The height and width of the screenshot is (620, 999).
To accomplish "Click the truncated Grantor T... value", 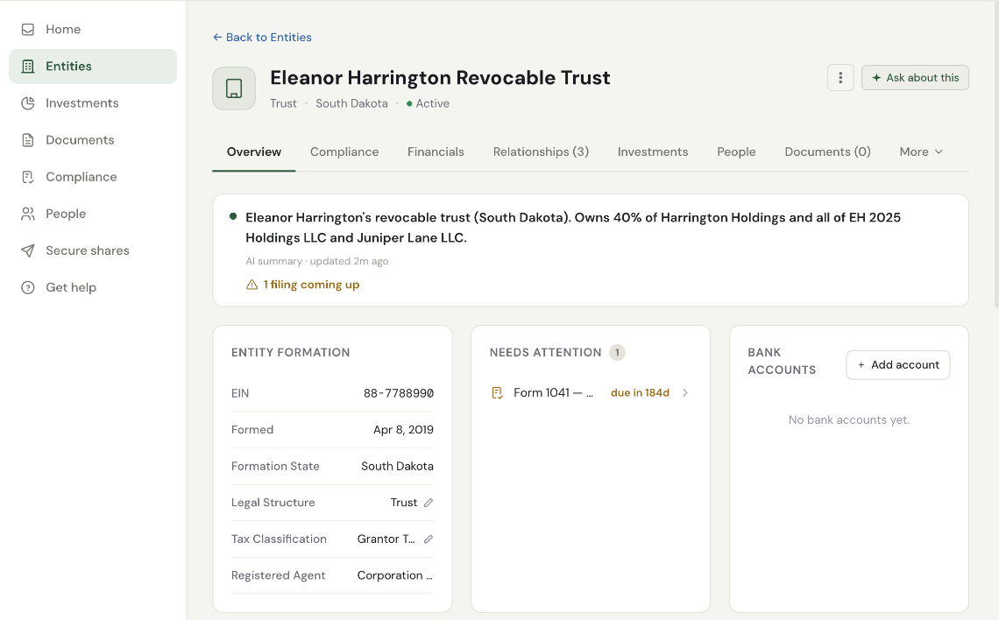I will pyautogui.click(x=386, y=539).
